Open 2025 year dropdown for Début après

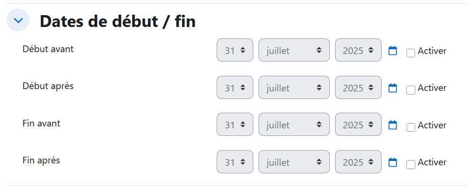[358, 87]
